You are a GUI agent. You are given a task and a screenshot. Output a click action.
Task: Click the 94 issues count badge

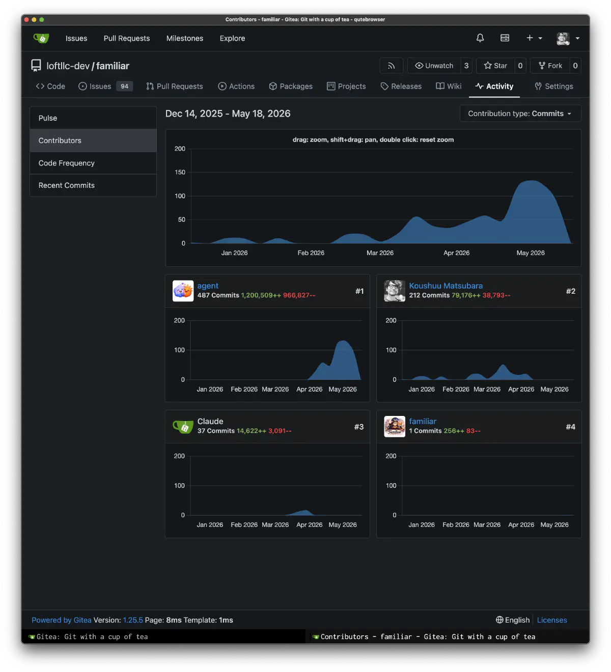pos(125,87)
